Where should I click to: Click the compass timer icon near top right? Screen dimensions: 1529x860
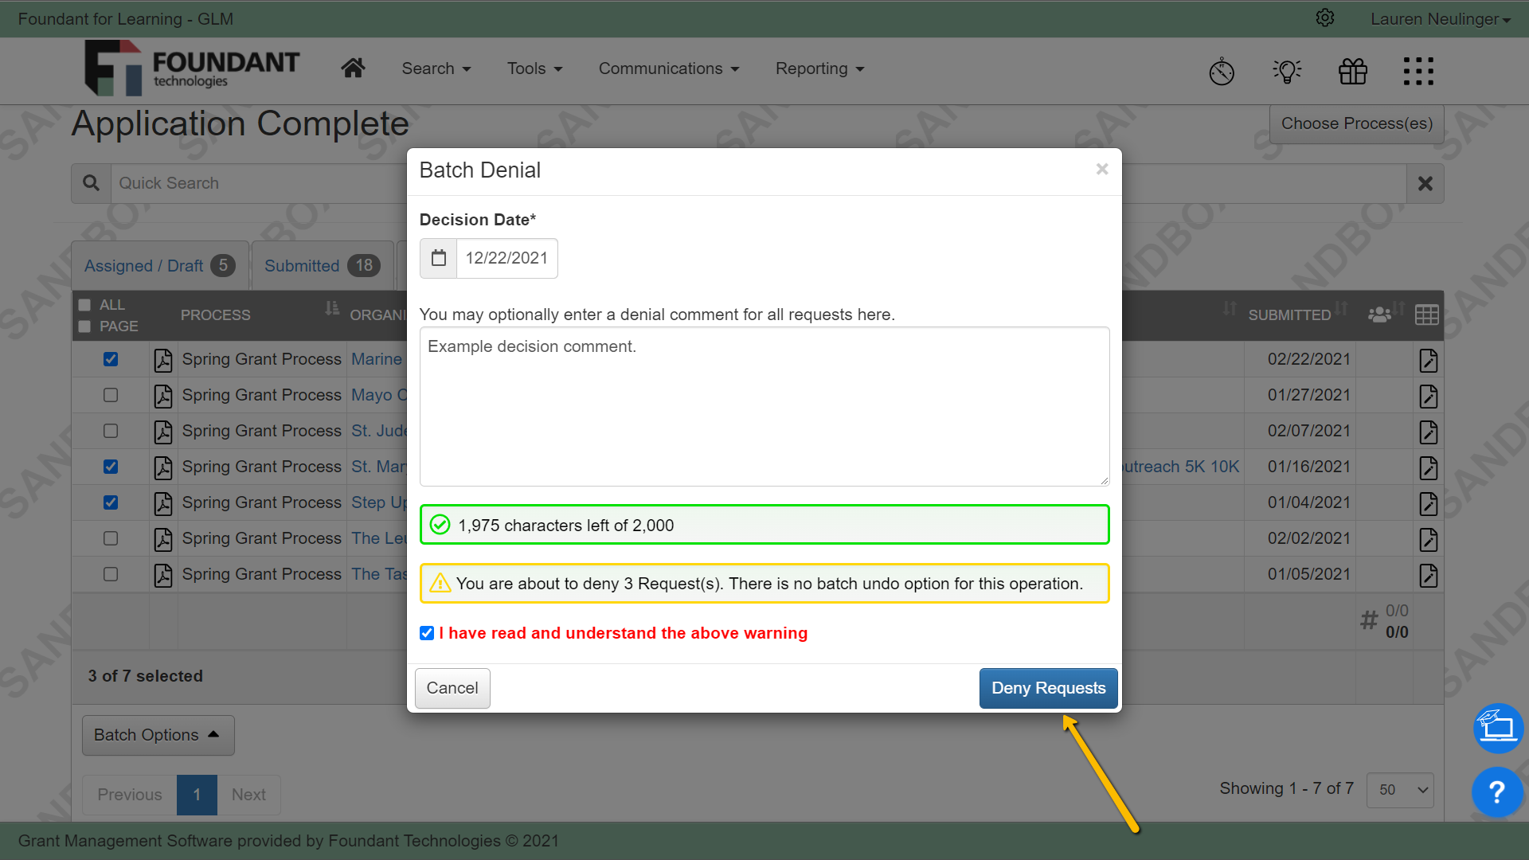tap(1222, 71)
